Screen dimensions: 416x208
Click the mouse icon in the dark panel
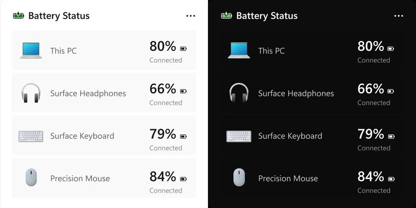[239, 177]
